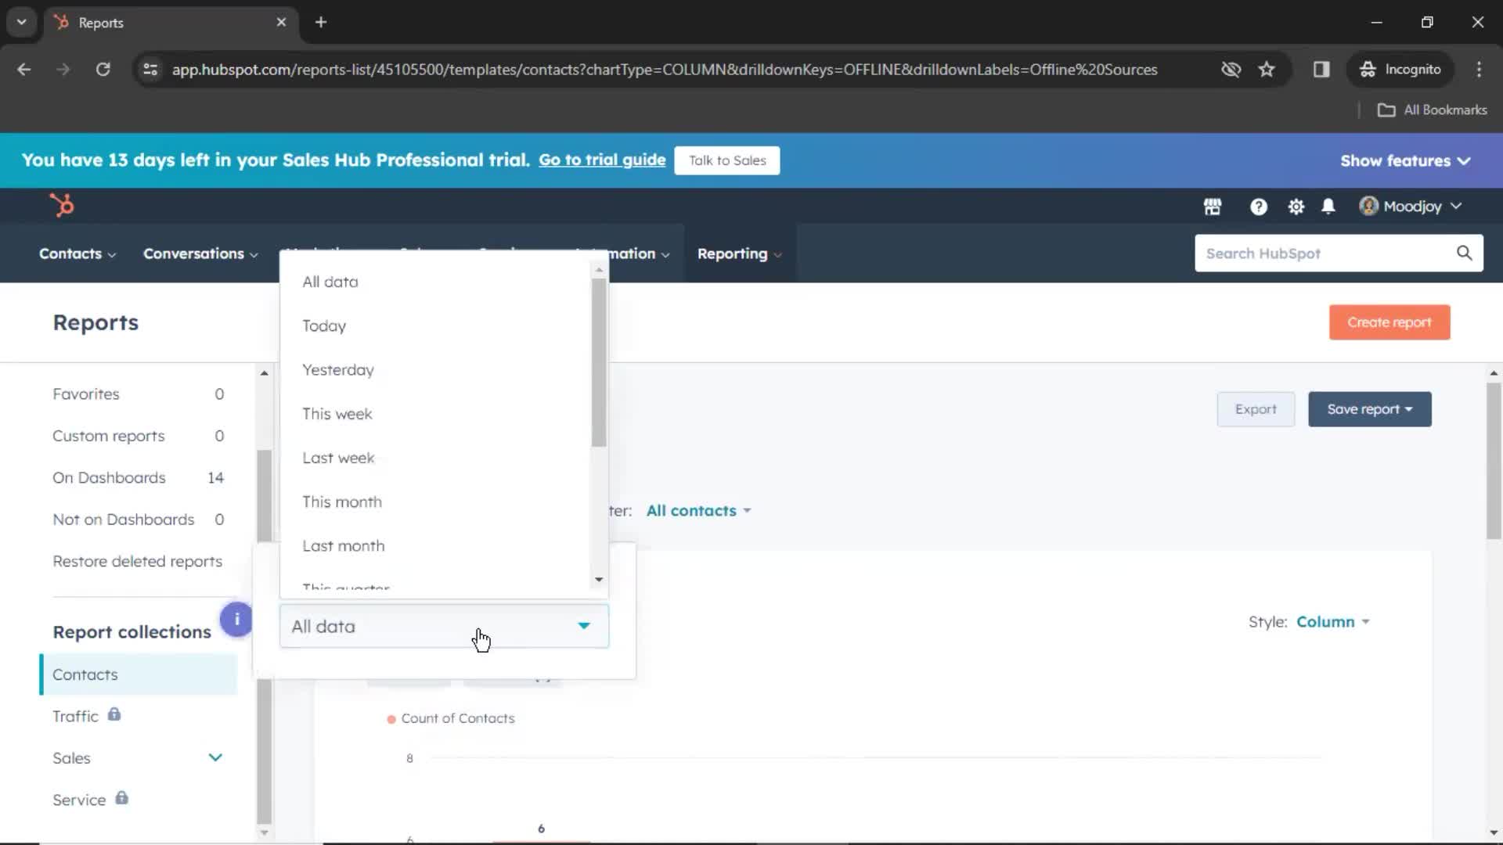The width and height of the screenshot is (1503, 845).
Task: Open the Style Column dropdown
Action: pos(1332,621)
